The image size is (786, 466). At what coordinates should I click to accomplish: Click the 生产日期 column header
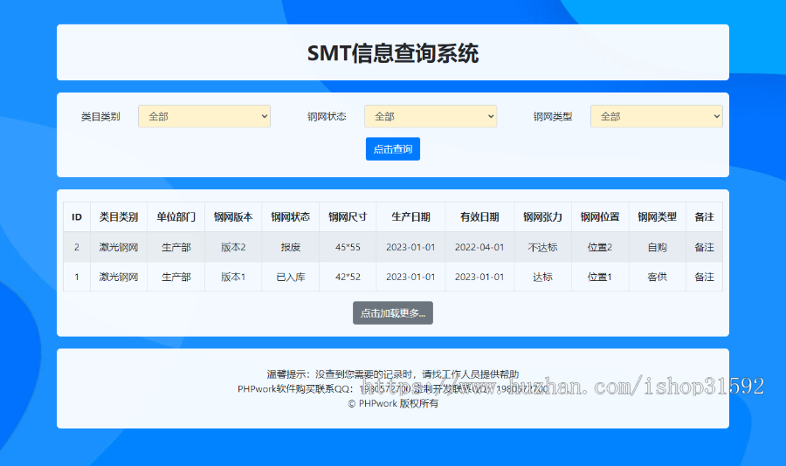(x=410, y=217)
